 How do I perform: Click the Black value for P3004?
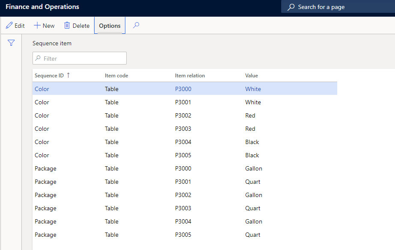(x=252, y=142)
